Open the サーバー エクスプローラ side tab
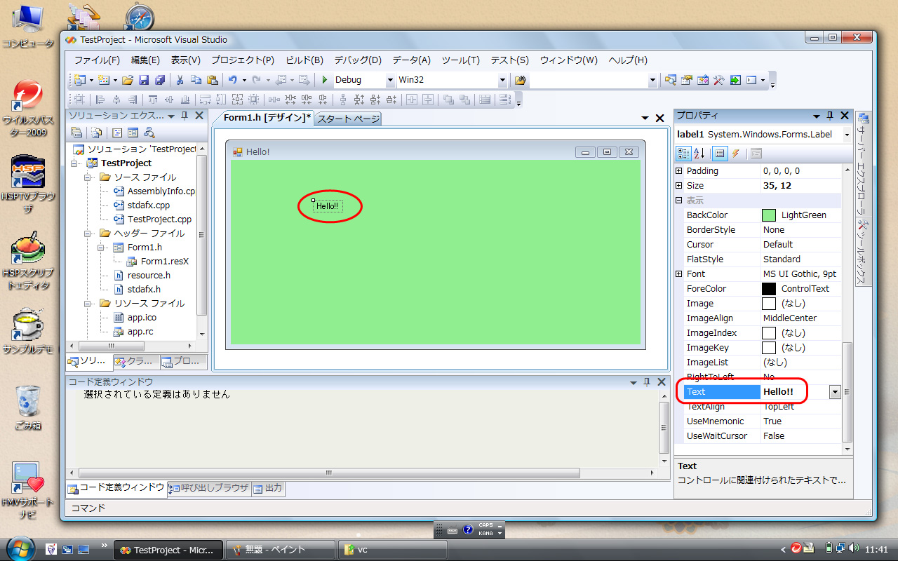The height and width of the screenshot is (561, 898). click(864, 163)
